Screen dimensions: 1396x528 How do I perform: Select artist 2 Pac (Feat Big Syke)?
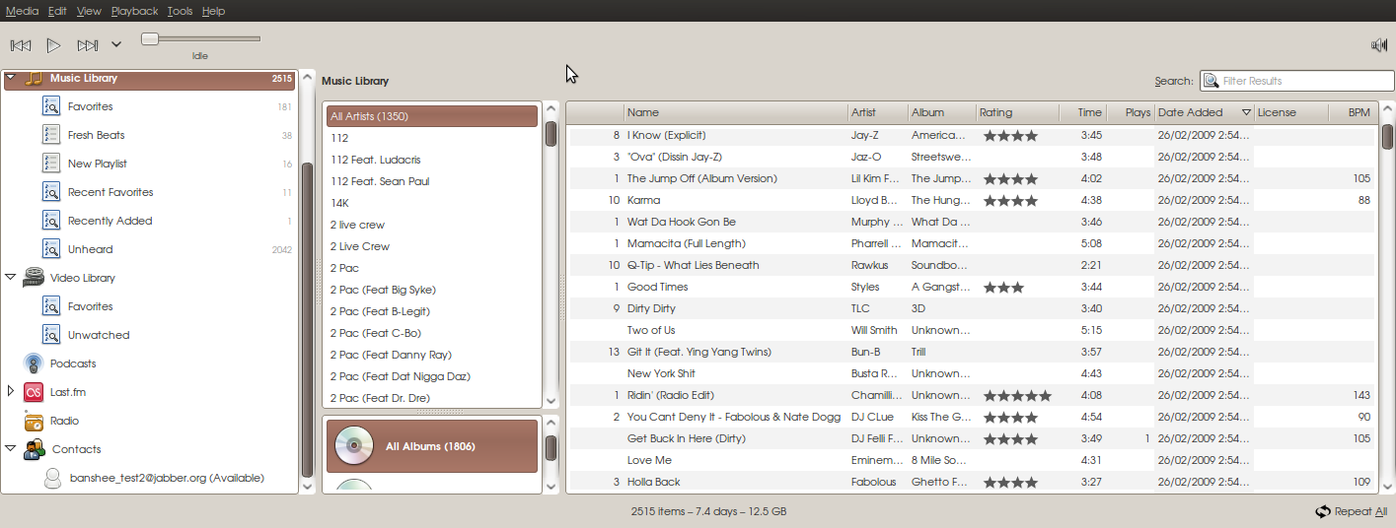[x=432, y=290]
